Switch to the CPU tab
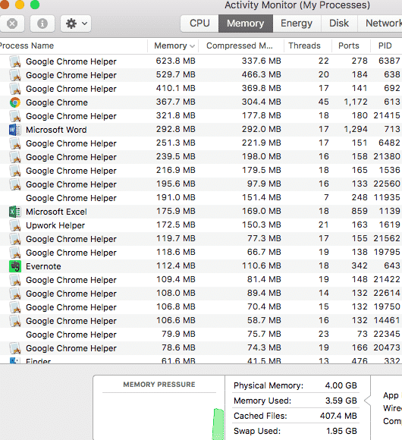Screen dimensions: 402x440 coord(199,24)
